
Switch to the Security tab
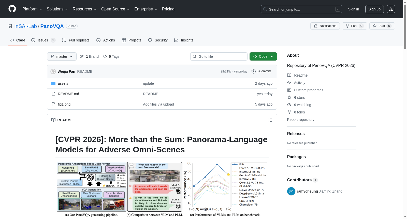tap(158, 40)
